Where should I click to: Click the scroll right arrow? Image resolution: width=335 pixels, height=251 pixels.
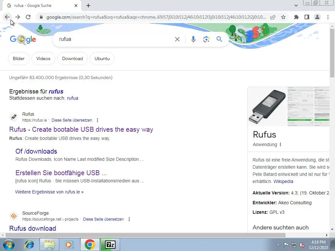[327, 235]
